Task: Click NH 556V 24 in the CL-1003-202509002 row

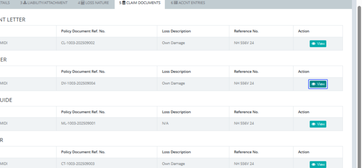Action: (244, 43)
